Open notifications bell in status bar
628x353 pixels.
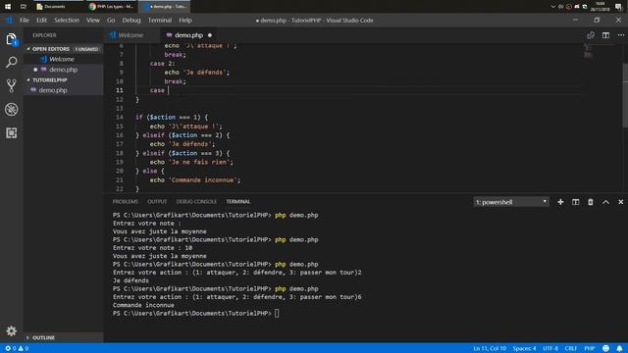click(619, 348)
